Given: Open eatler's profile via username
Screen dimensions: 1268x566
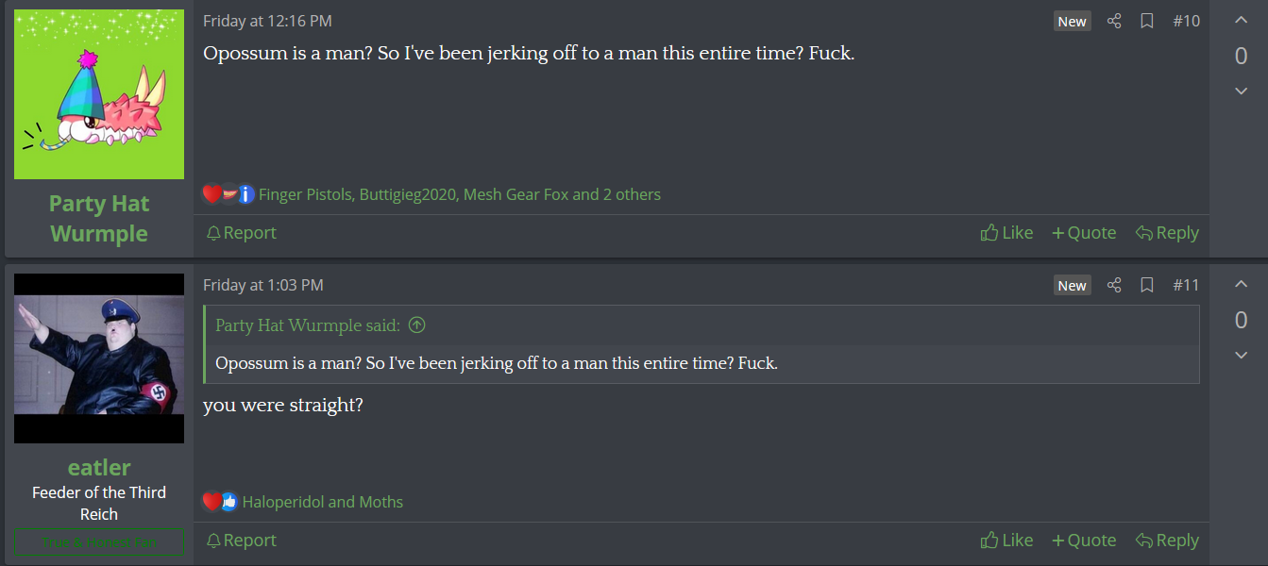Looking at the screenshot, I should pyautogui.click(x=99, y=467).
